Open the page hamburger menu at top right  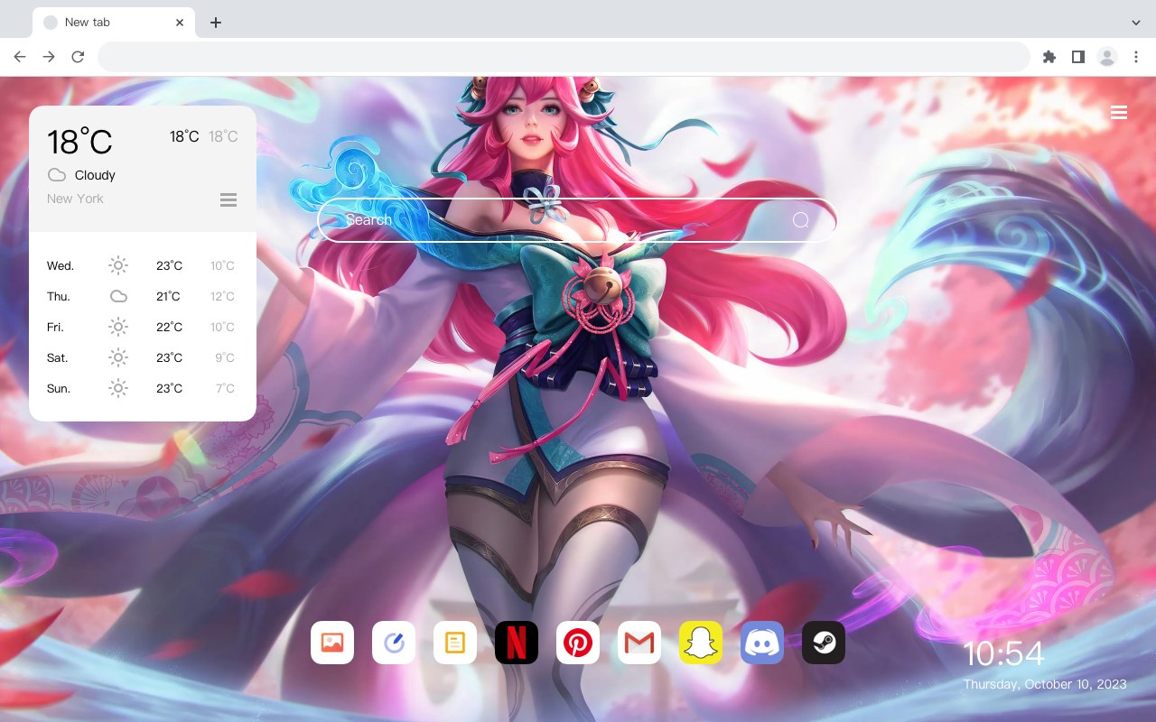click(1119, 113)
